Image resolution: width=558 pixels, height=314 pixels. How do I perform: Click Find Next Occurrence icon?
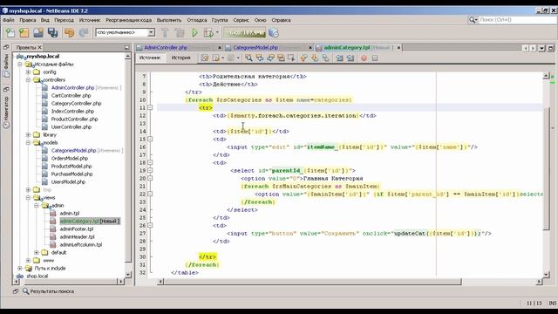(x=270, y=58)
